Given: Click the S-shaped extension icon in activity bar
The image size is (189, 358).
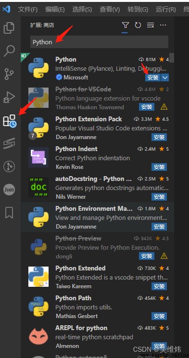Looking at the screenshot, I should coord(9,144).
